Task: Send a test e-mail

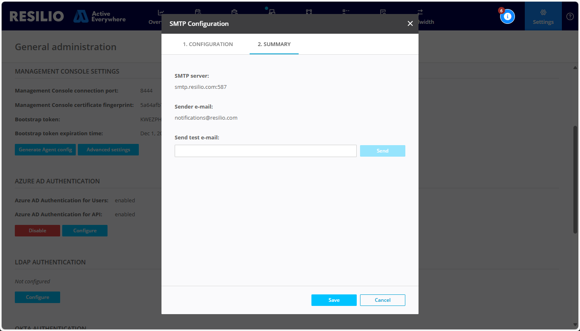Action: (x=382, y=150)
